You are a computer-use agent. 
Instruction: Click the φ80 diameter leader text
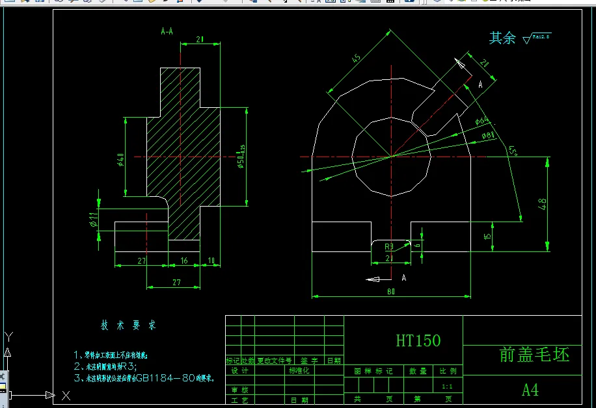(488, 136)
